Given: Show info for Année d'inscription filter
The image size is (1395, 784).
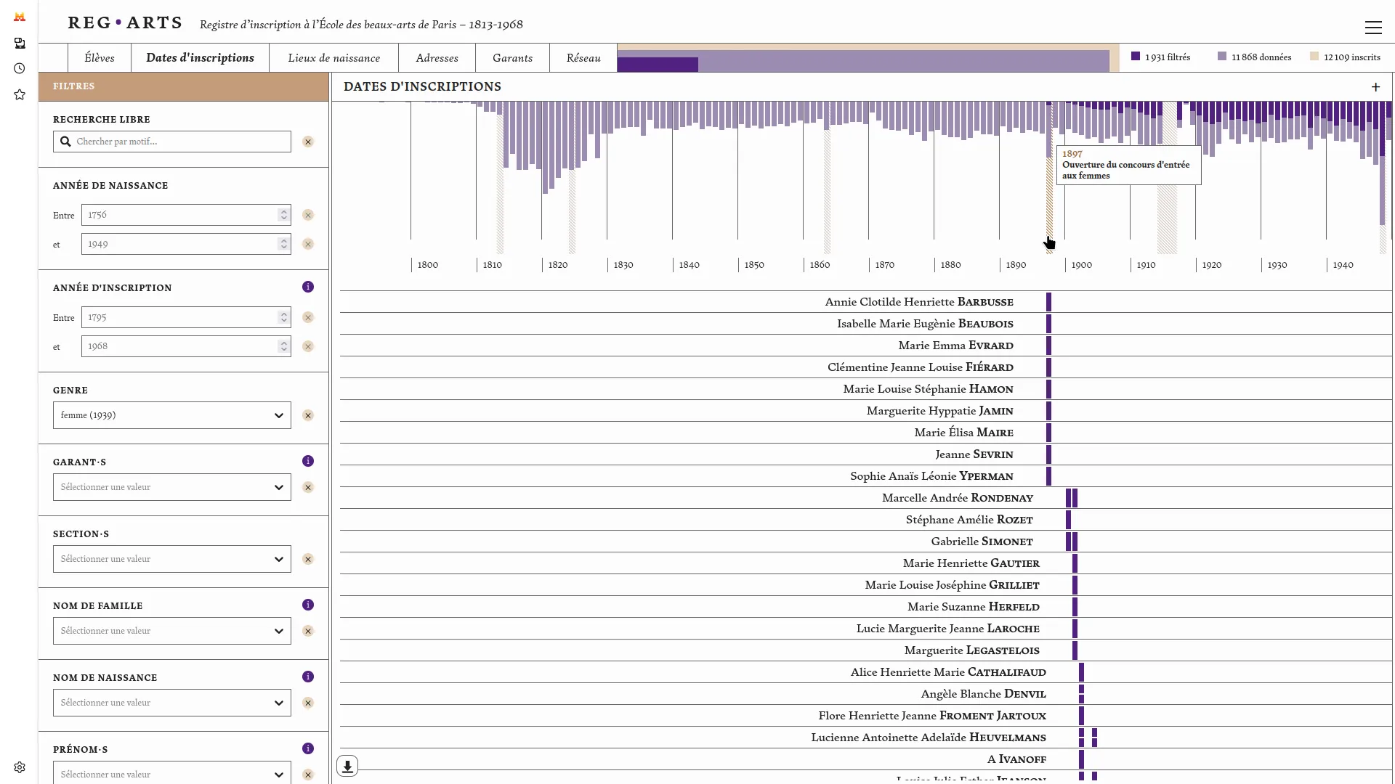Looking at the screenshot, I should tap(308, 287).
